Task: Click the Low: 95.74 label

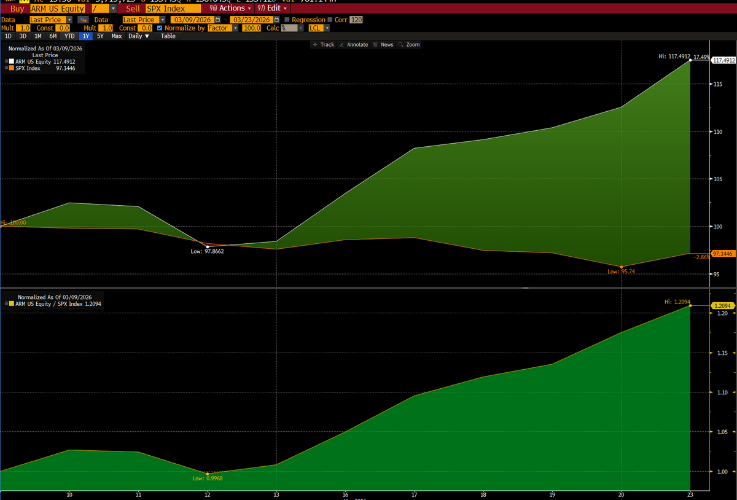Action: coord(621,271)
